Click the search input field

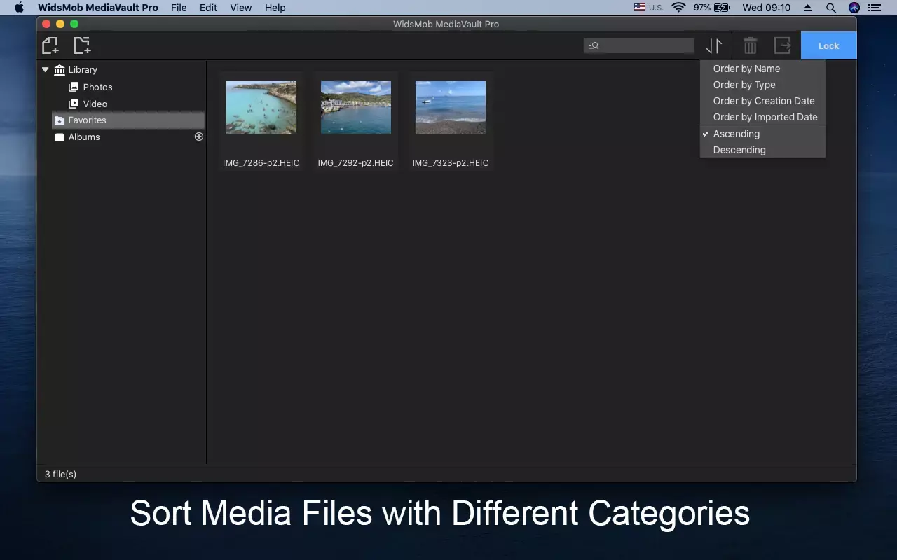(x=645, y=45)
